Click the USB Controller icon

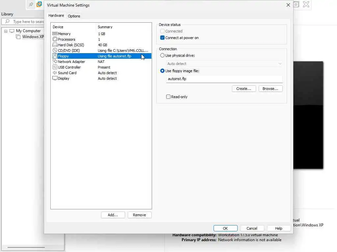click(x=55, y=67)
